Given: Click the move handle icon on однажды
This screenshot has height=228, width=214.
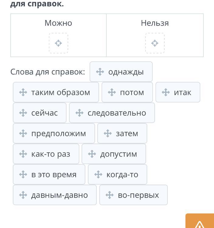Looking at the screenshot, I should 100,72.
